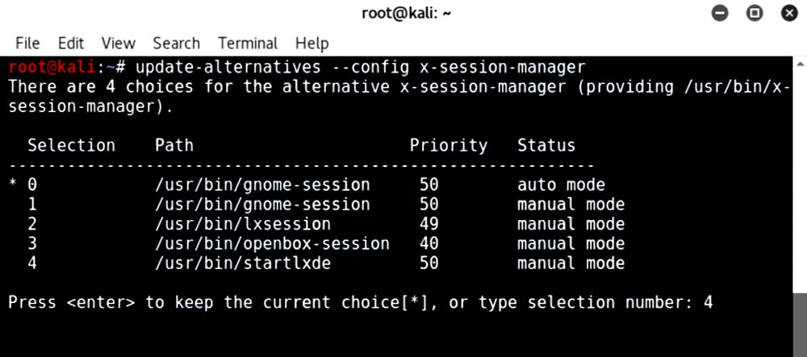Open the View menu
This screenshot has height=357, width=807.
[x=119, y=43]
